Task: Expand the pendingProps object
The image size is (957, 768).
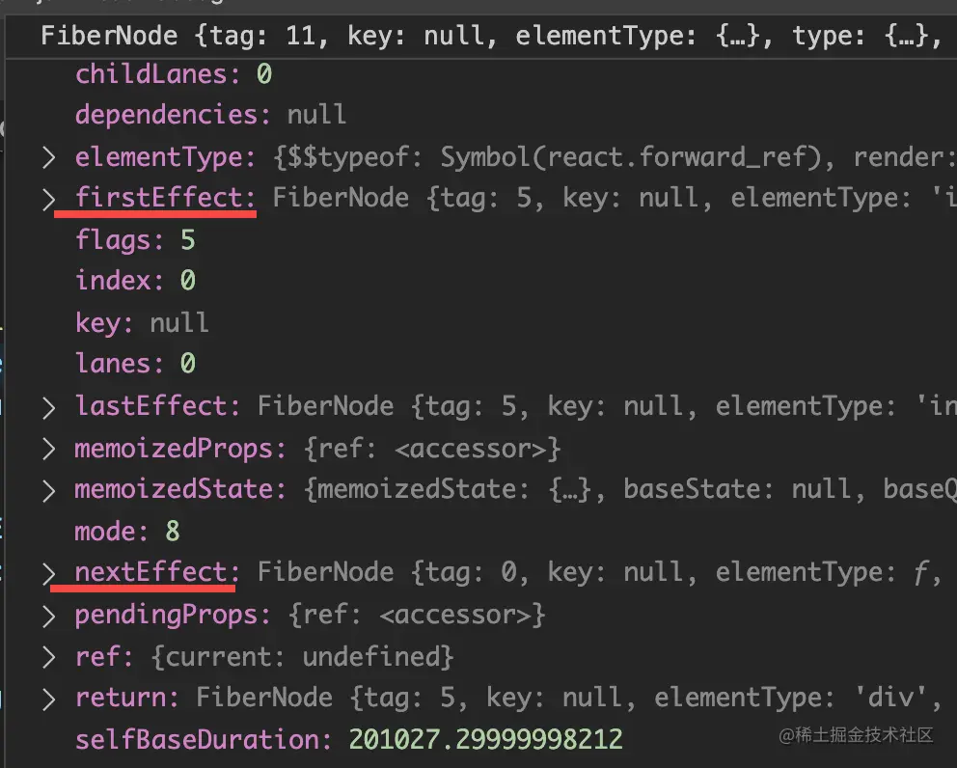Action: 49,616
